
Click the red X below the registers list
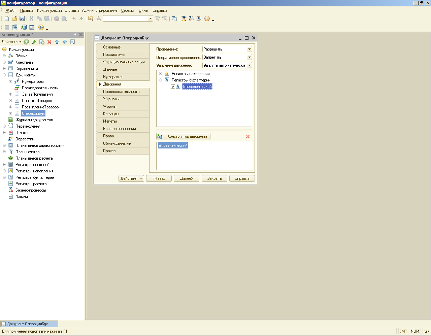247,136
